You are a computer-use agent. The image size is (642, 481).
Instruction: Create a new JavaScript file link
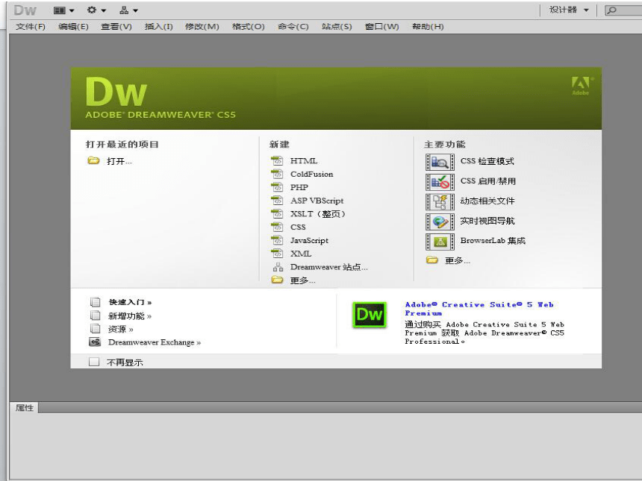(x=309, y=240)
